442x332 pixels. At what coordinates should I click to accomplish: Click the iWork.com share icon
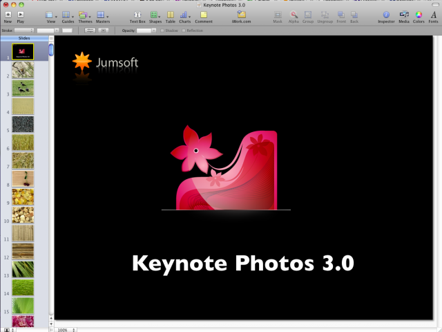[x=241, y=15]
